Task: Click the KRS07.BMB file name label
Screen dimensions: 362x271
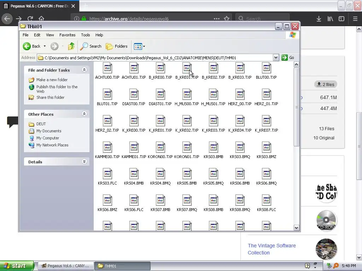Action: tap(160, 210)
